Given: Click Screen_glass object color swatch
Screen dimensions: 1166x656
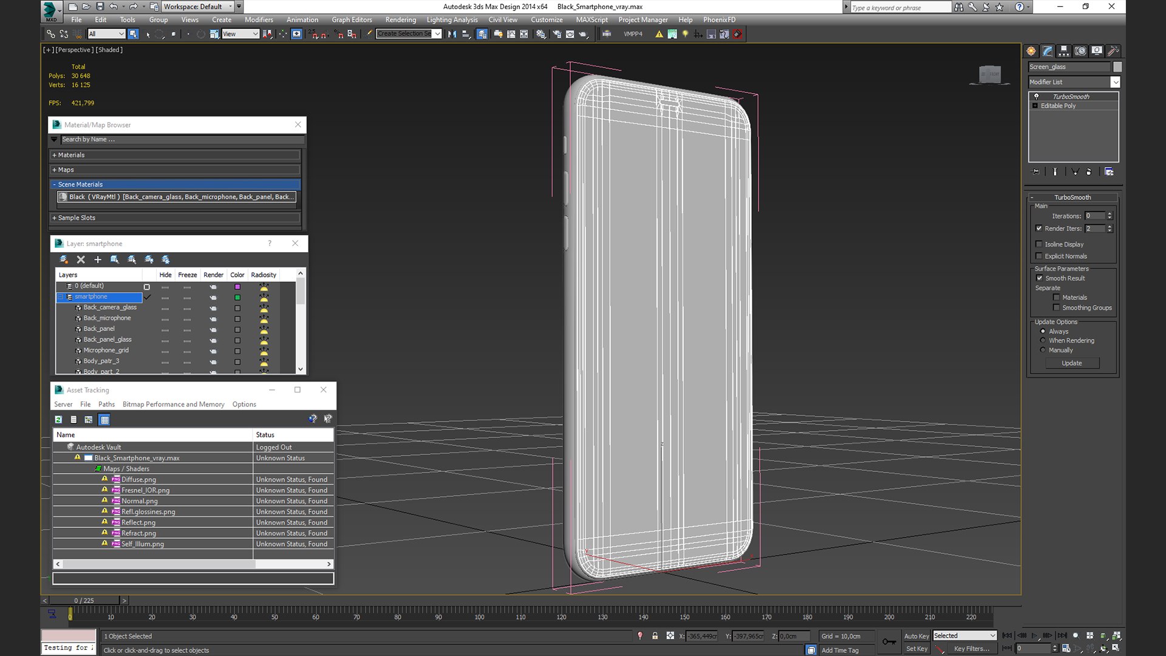Looking at the screenshot, I should 1117,67.
